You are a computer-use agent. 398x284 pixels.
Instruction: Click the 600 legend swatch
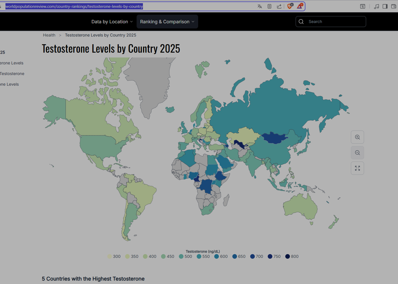pyautogui.click(x=217, y=256)
